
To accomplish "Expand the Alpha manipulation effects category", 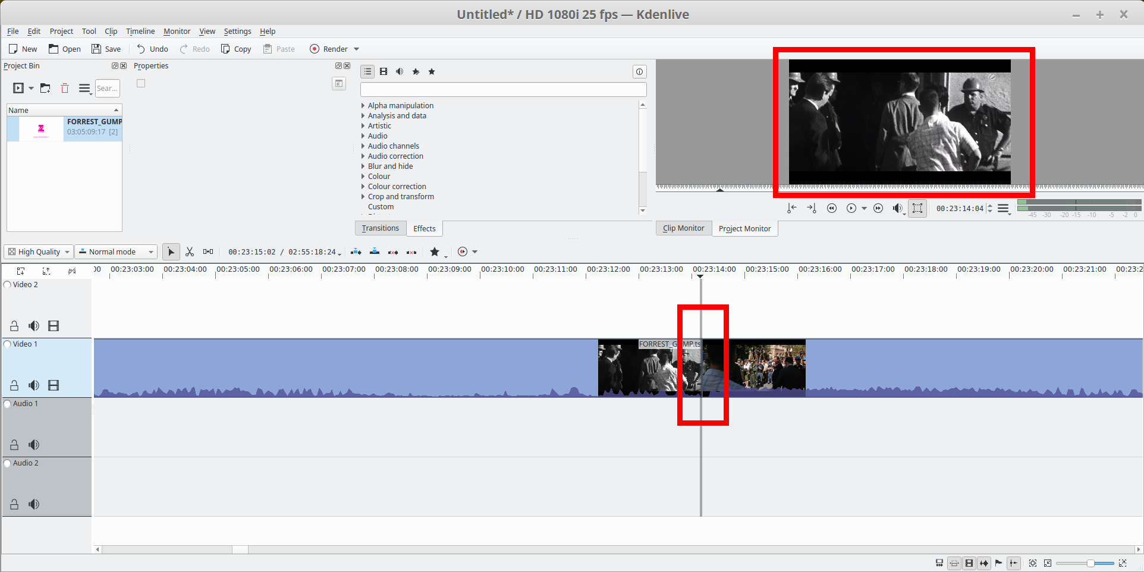I will 363,106.
